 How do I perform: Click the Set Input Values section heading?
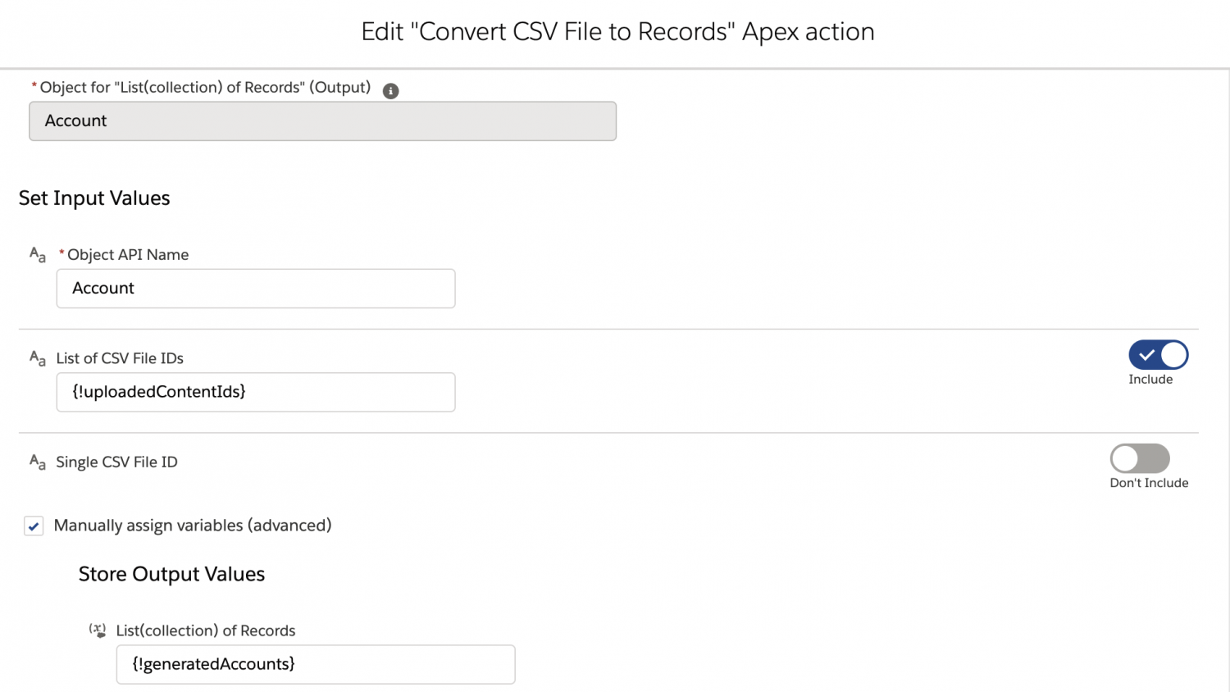click(93, 198)
